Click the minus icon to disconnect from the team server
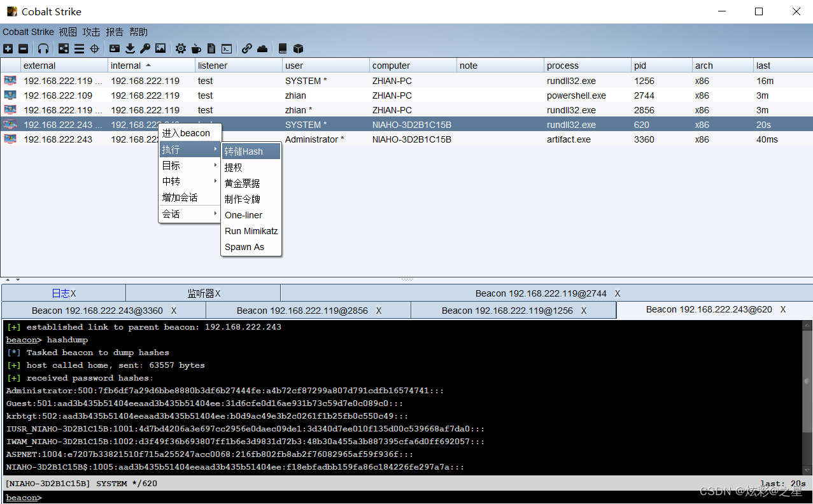The image size is (813, 504). coord(23,48)
